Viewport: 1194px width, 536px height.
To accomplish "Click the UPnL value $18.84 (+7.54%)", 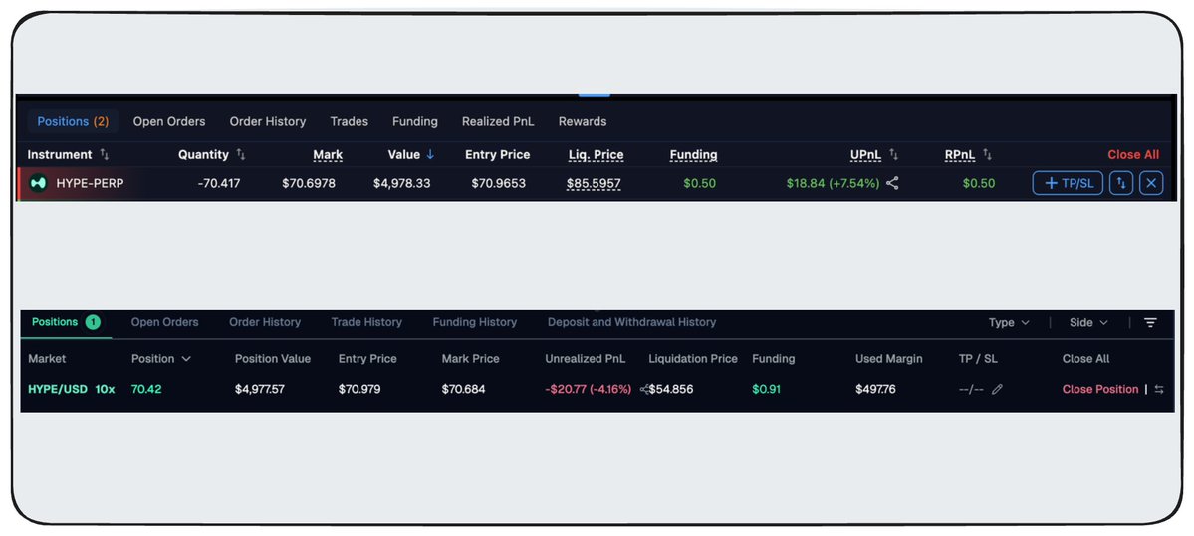I will click(x=834, y=183).
